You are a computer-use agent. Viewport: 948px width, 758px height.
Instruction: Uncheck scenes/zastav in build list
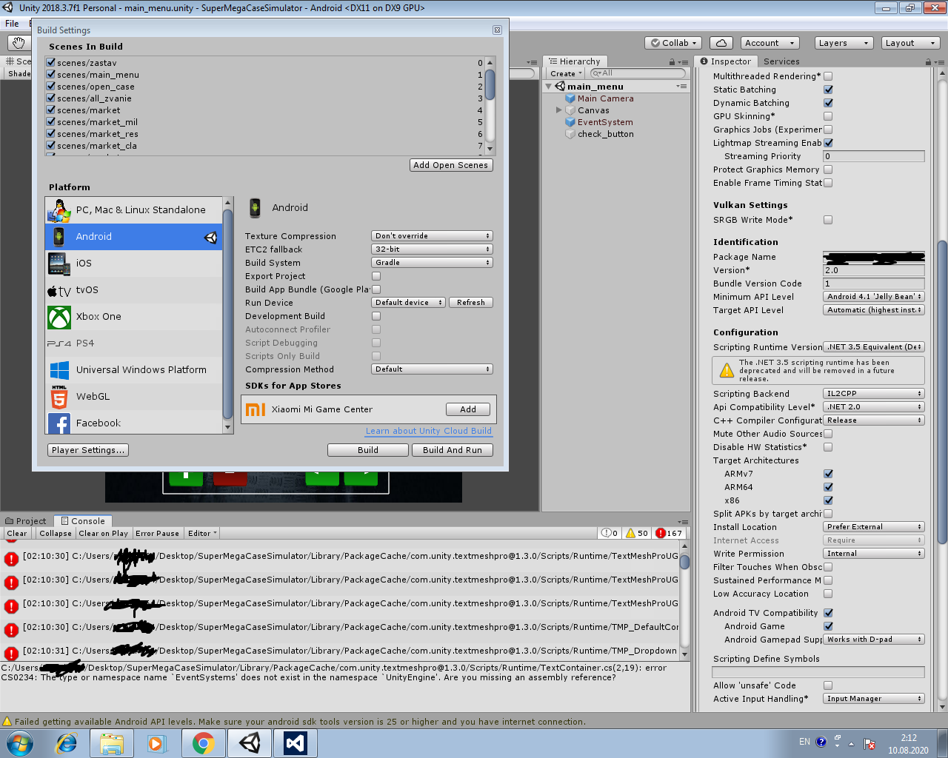click(51, 62)
